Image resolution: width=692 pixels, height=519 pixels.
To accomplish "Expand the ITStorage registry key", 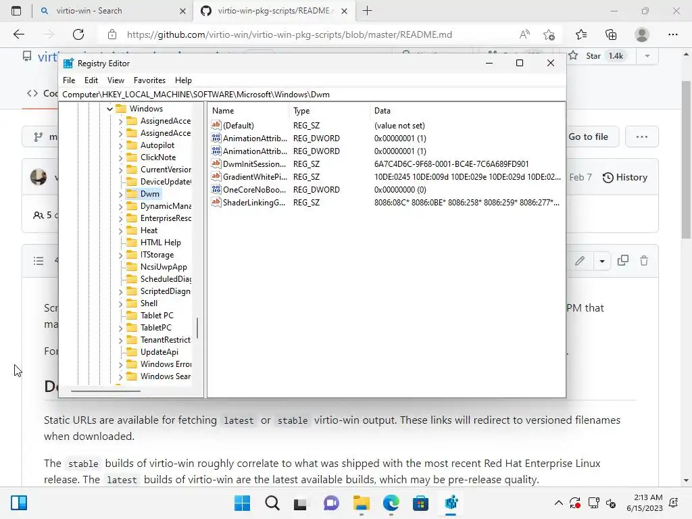I will click(x=120, y=255).
